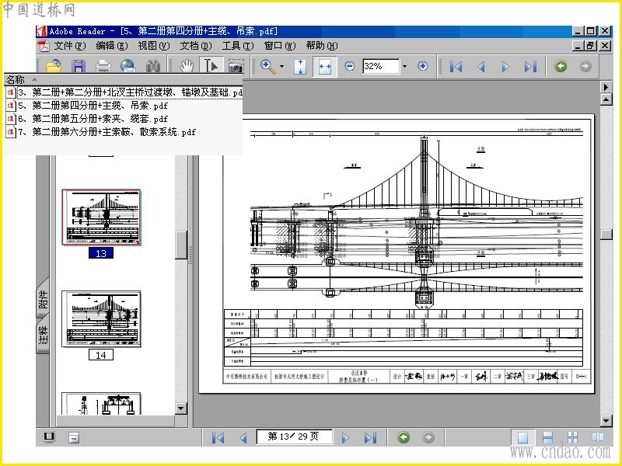Open the 窗口(W) menu
Viewport: 622px width, 466px height.
point(280,46)
